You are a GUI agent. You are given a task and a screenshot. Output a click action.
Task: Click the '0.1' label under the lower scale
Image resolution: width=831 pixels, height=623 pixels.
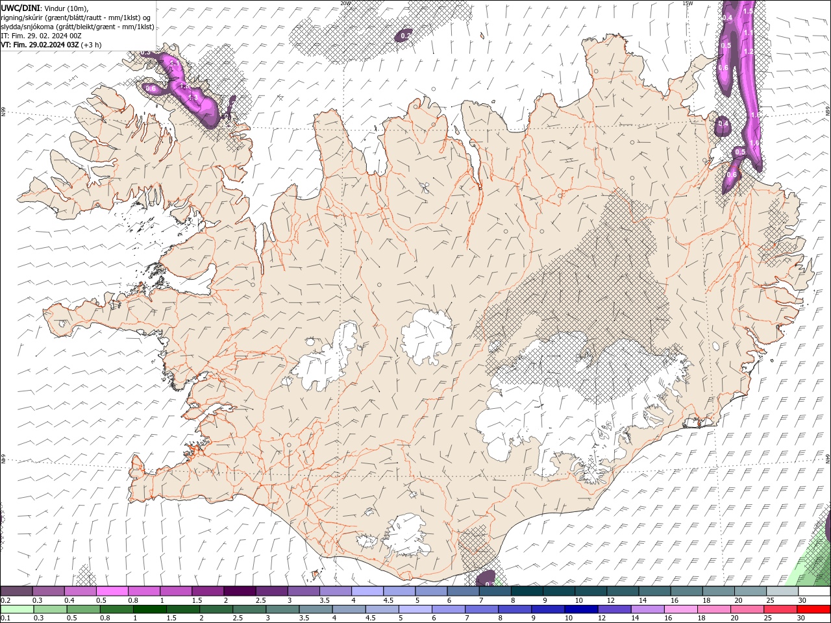pos(5,618)
